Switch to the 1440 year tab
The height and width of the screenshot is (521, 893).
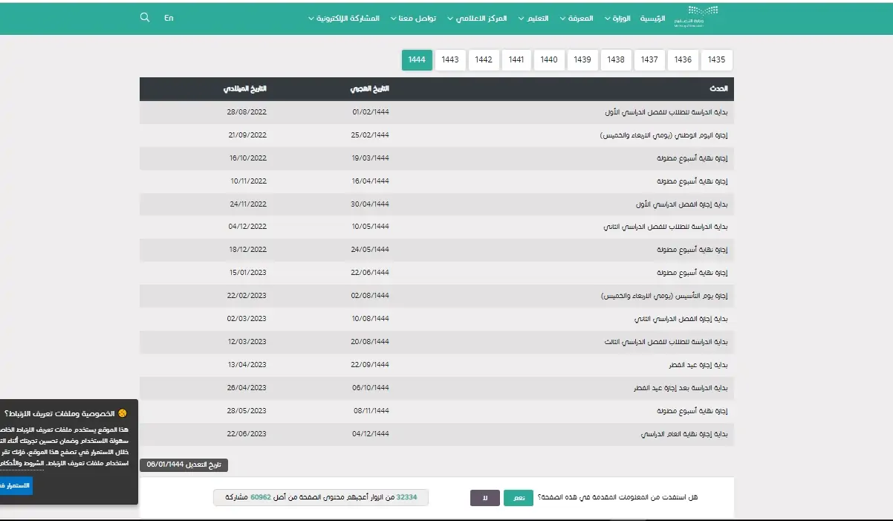(549, 60)
